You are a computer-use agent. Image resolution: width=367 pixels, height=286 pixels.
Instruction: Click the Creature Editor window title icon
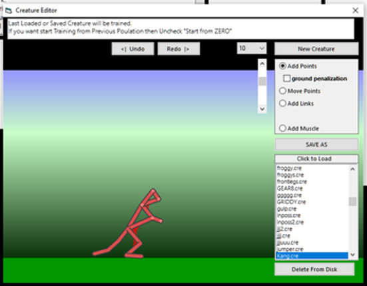9,10
